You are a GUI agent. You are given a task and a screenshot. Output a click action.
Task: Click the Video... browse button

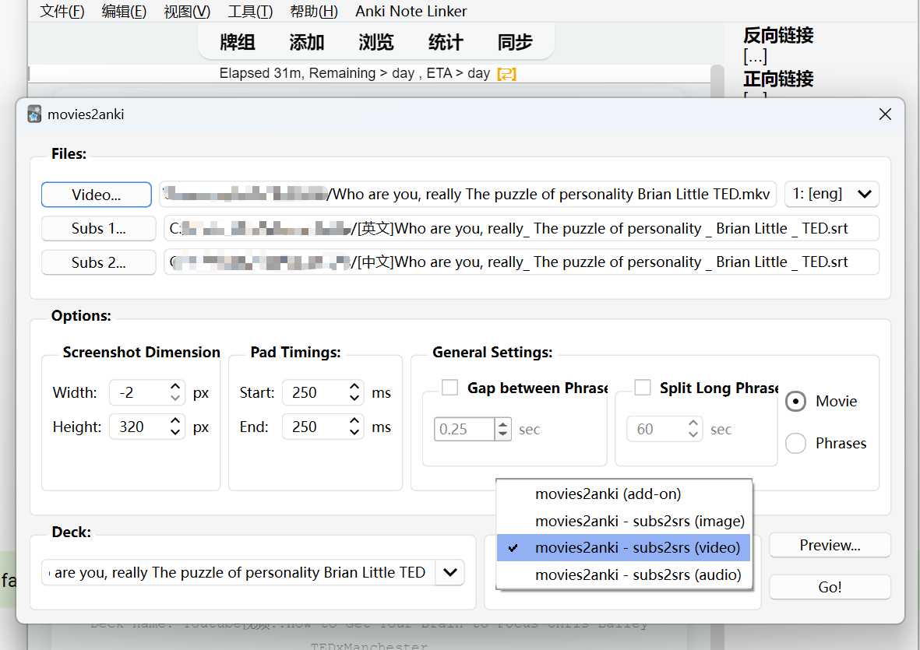click(x=97, y=195)
